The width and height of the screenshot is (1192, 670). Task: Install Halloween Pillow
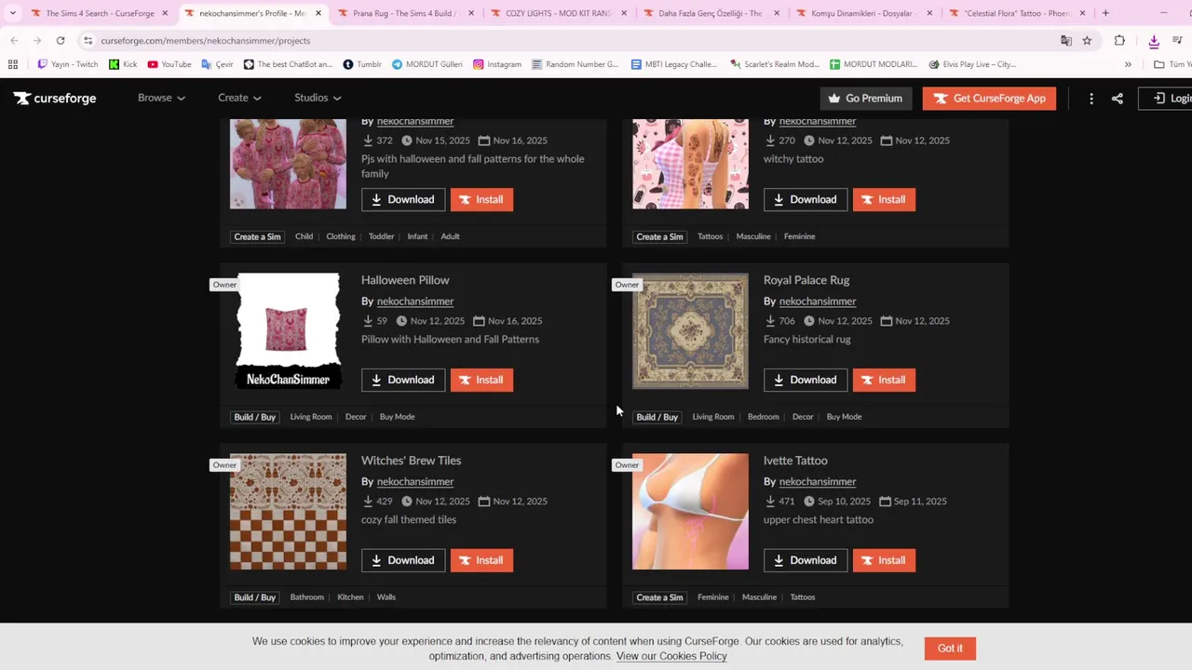pyautogui.click(x=481, y=380)
